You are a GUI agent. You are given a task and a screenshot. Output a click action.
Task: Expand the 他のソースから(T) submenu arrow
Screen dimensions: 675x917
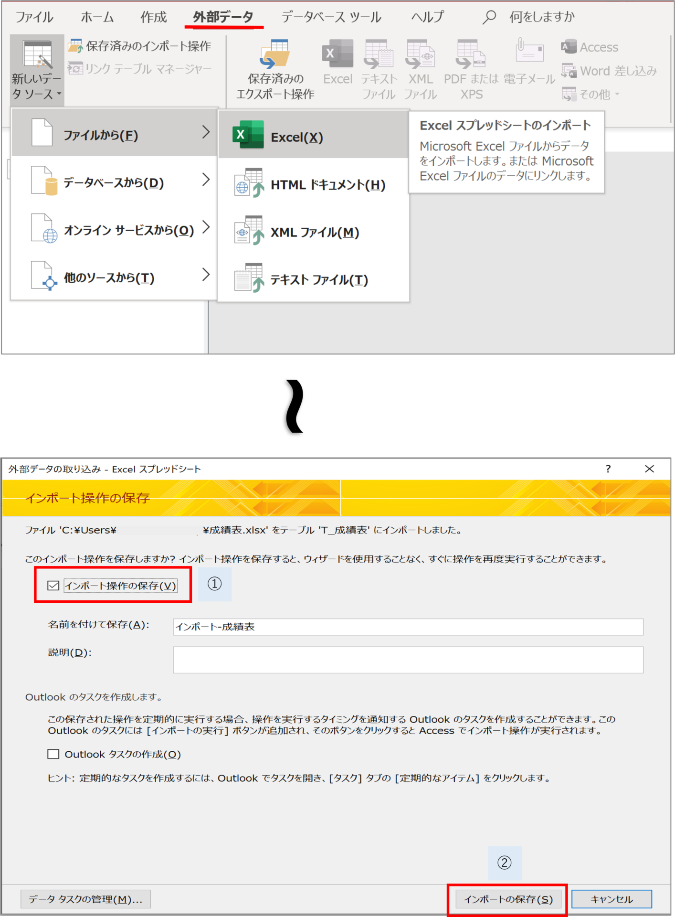[206, 275]
